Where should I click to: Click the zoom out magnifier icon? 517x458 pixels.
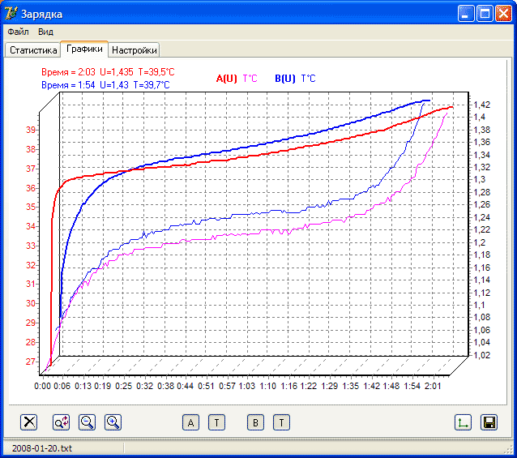tap(87, 422)
